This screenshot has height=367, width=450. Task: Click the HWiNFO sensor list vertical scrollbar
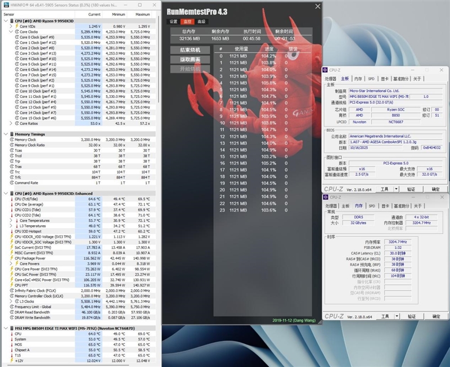tap(159, 169)
